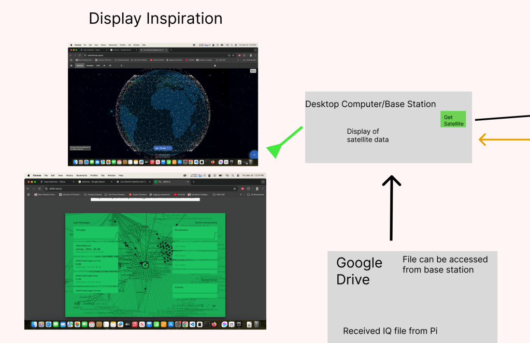Click the blue plus button on satellite map
The height and width of the screenshot is (343, 530).
click(254, 154)
